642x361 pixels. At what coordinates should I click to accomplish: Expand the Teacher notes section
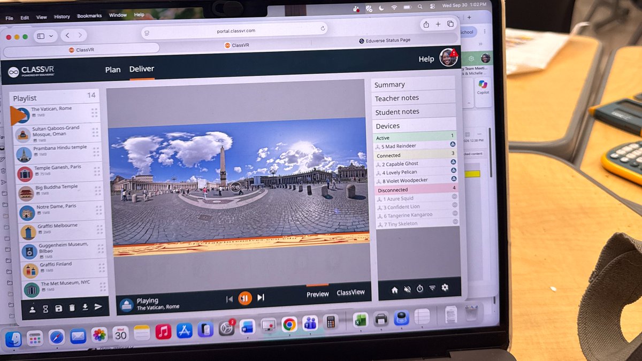[414, 98]
